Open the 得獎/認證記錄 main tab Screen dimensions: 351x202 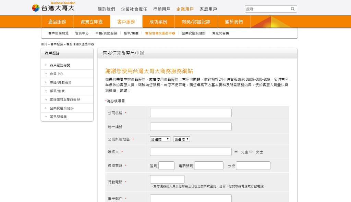[196, 22]
